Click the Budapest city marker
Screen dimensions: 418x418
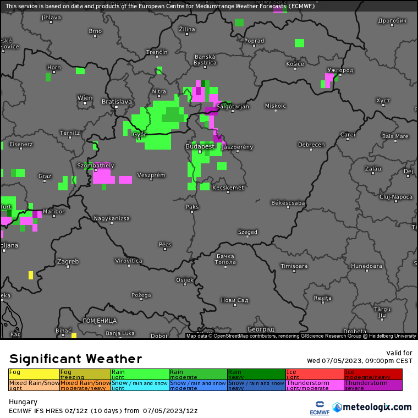[200, 152]
